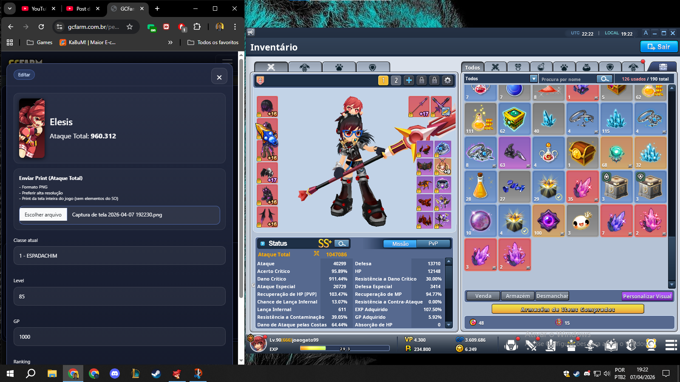This screenshot has width=680, height=382.
Task: Click the Classe atual field showing ESPADACHIM
Action: click(119, 256)
